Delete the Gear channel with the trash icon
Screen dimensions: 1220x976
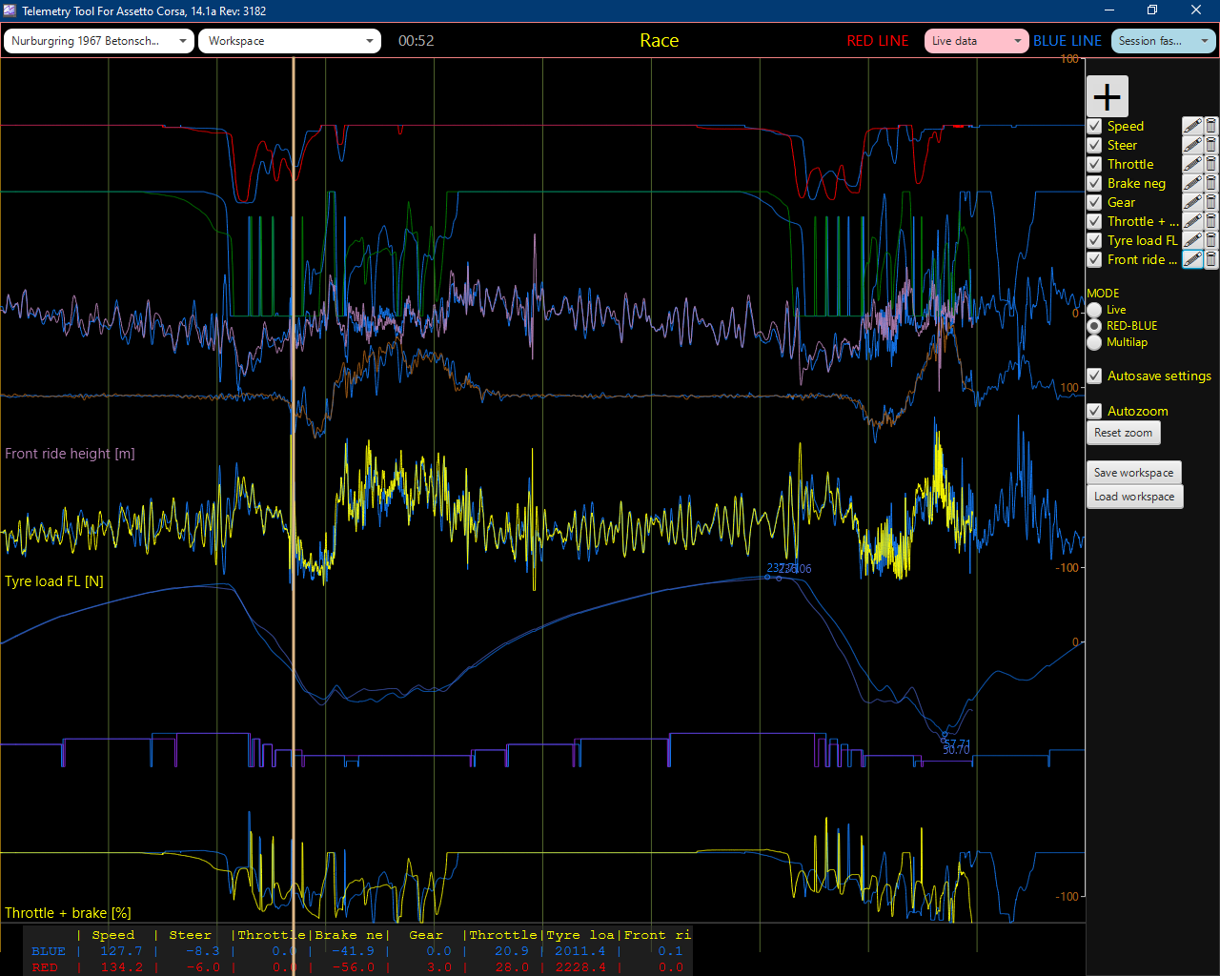[1210, 202]
